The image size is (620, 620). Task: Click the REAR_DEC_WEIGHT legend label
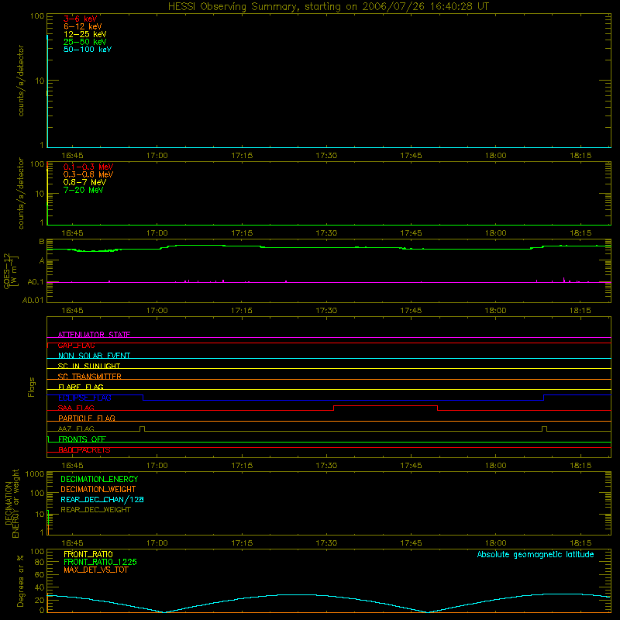point(95,510)
